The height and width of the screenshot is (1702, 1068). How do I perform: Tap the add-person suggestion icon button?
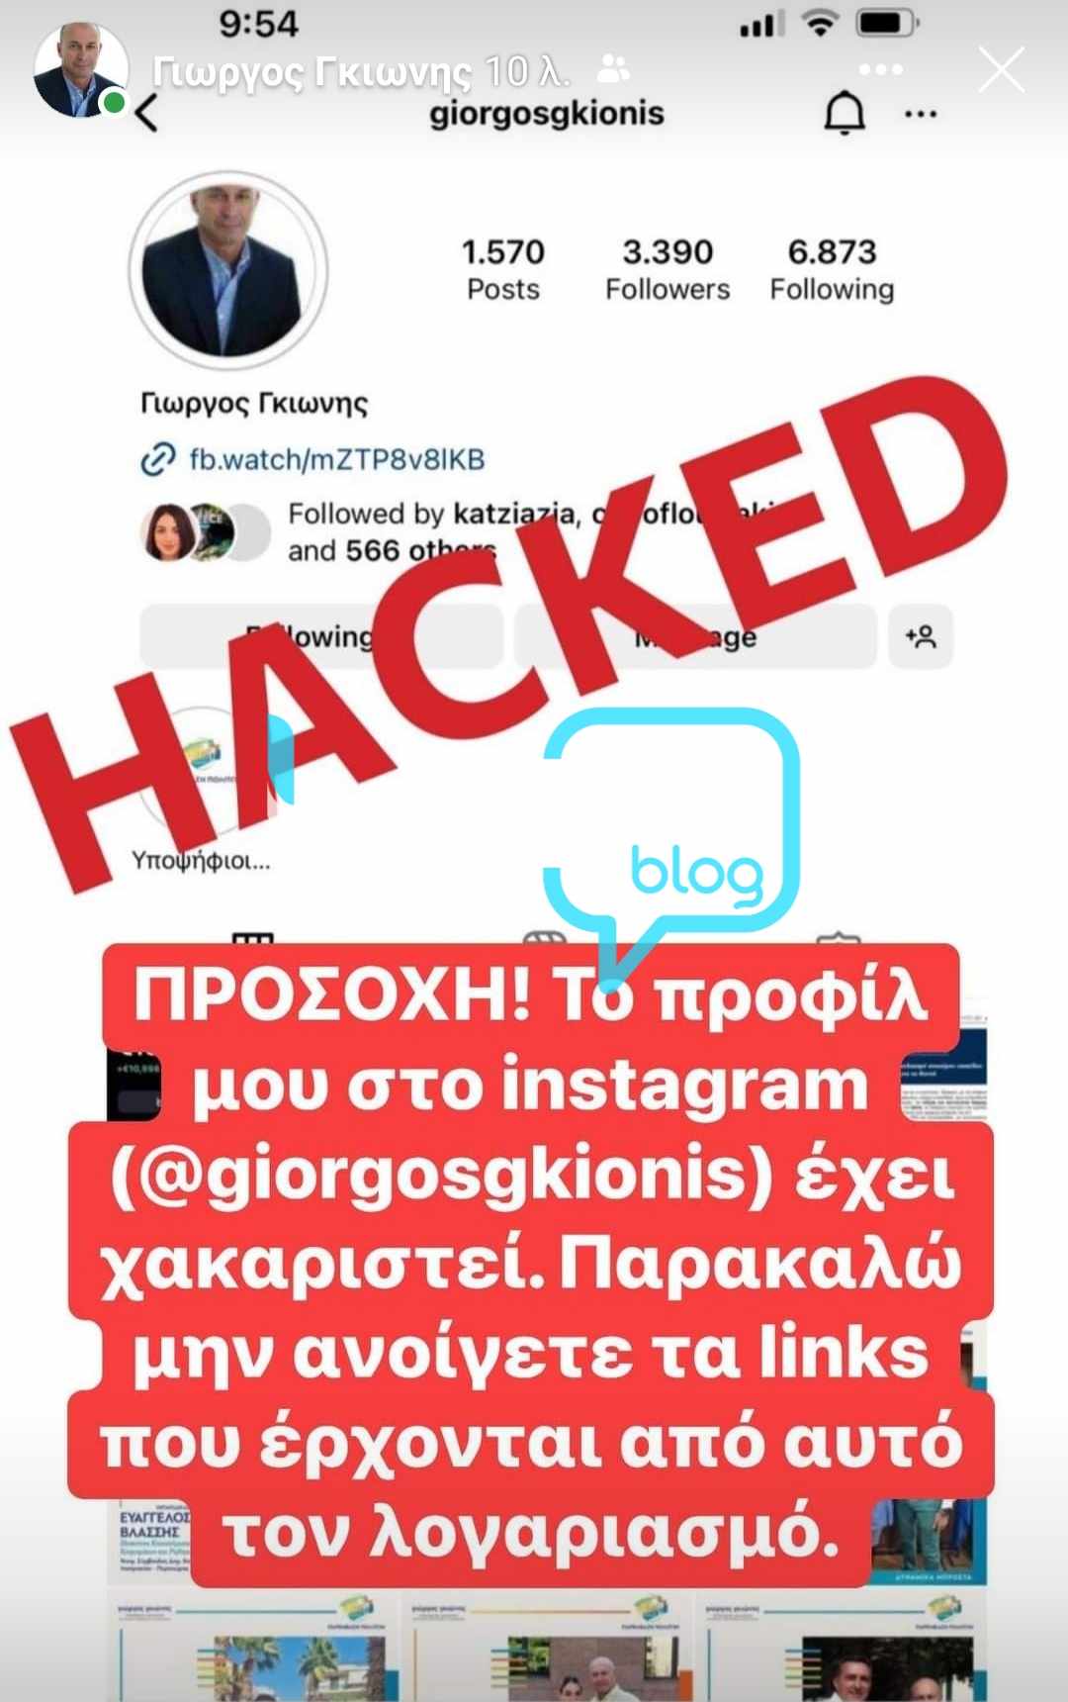click(x=921, y=636)
